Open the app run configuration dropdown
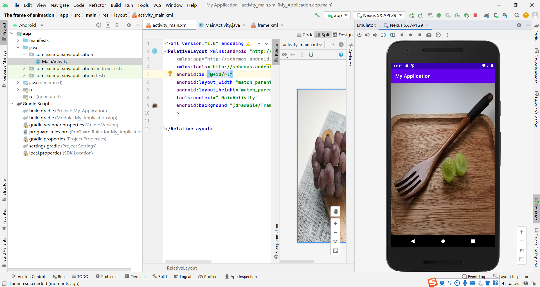 pos(337,15)
